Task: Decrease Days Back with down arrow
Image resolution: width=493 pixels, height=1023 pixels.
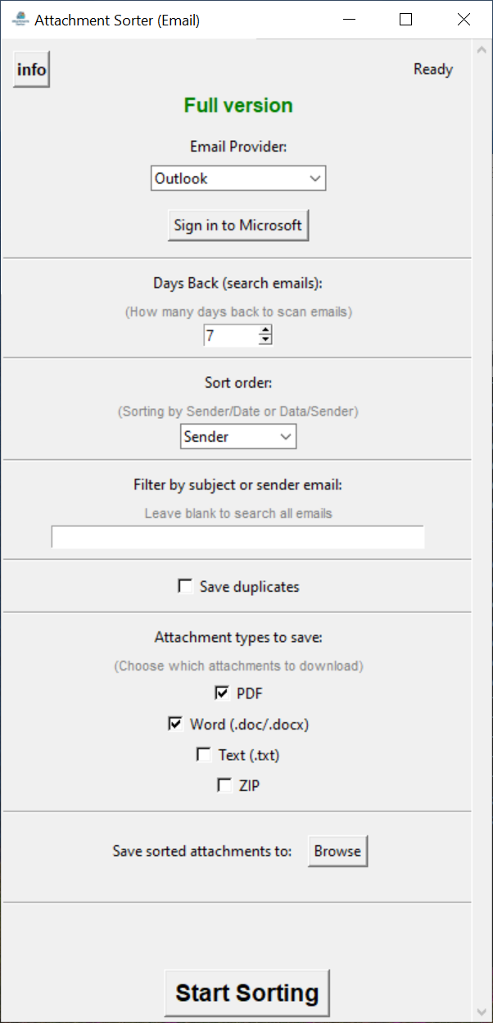Action: [x=265, y=340]
